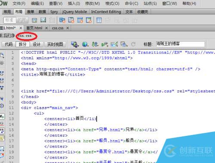
Task: Click the Select Parent Tag icon
Action: coord(2,98)
